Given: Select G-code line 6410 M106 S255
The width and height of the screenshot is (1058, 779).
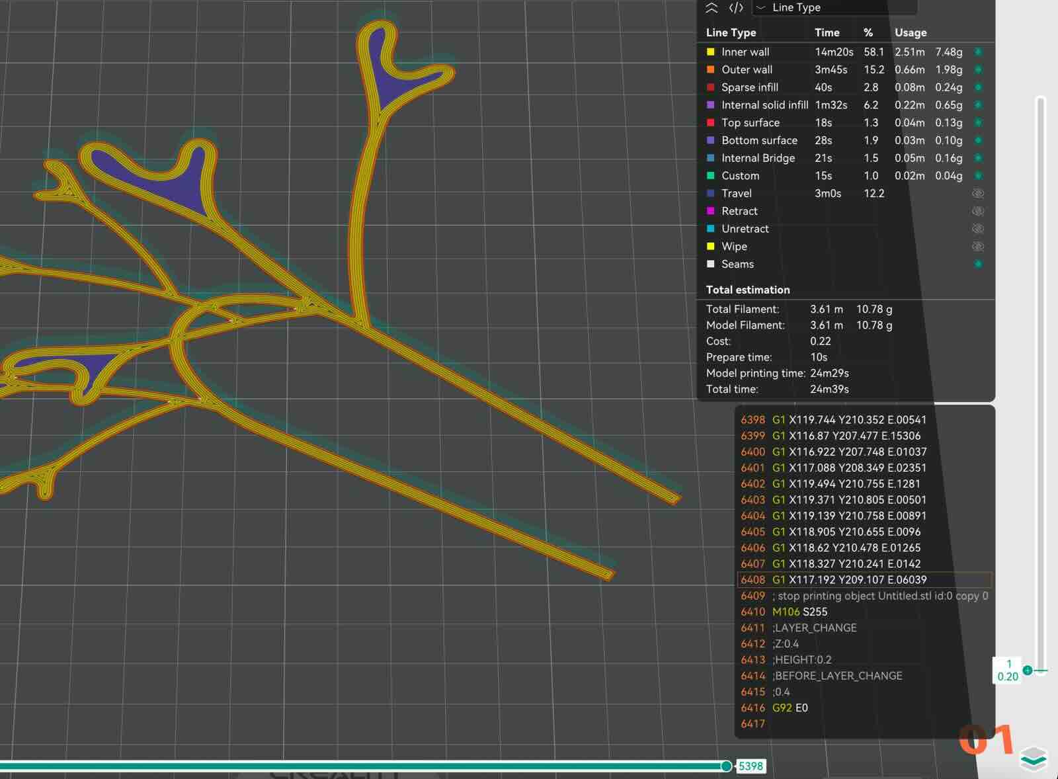Looking at the screenshot, I should (799, 612).
